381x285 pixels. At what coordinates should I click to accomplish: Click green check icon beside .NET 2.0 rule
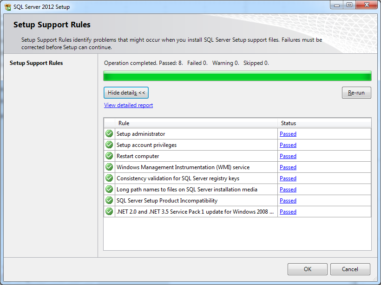(109, 212)
